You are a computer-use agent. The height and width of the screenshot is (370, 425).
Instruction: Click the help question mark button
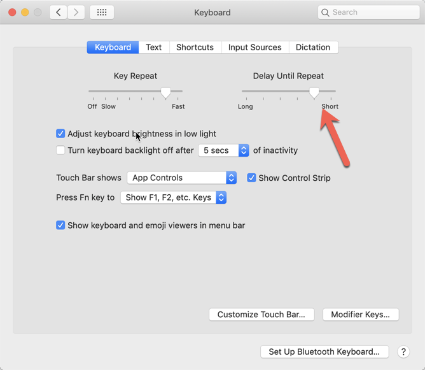click(403, 352)
